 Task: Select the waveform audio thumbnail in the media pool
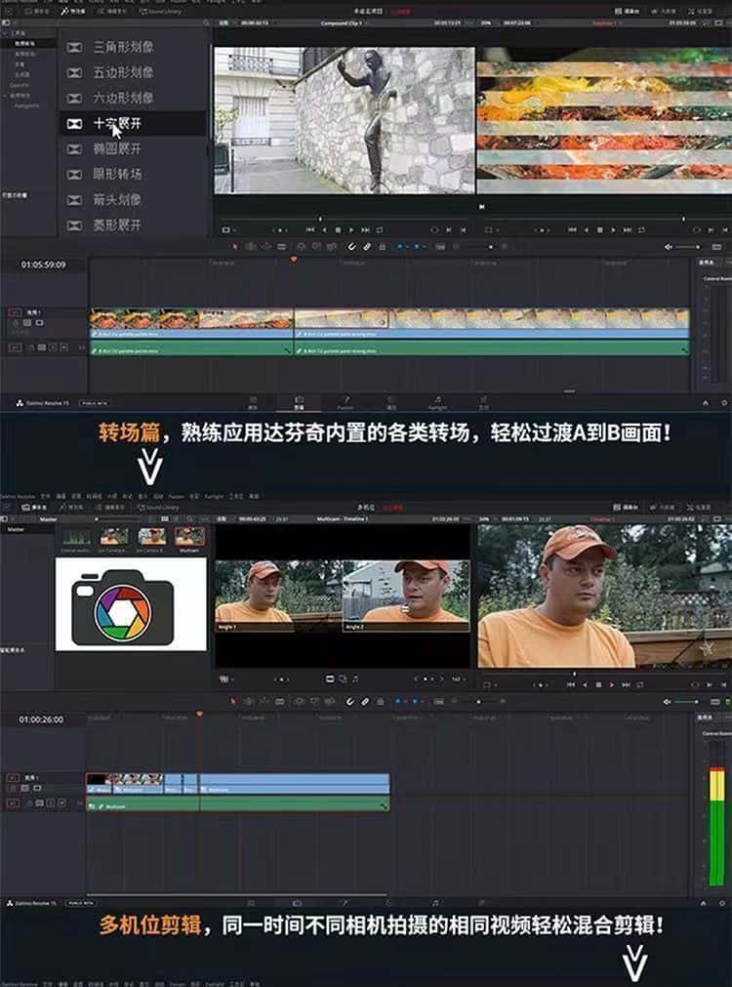click(76, 538)
